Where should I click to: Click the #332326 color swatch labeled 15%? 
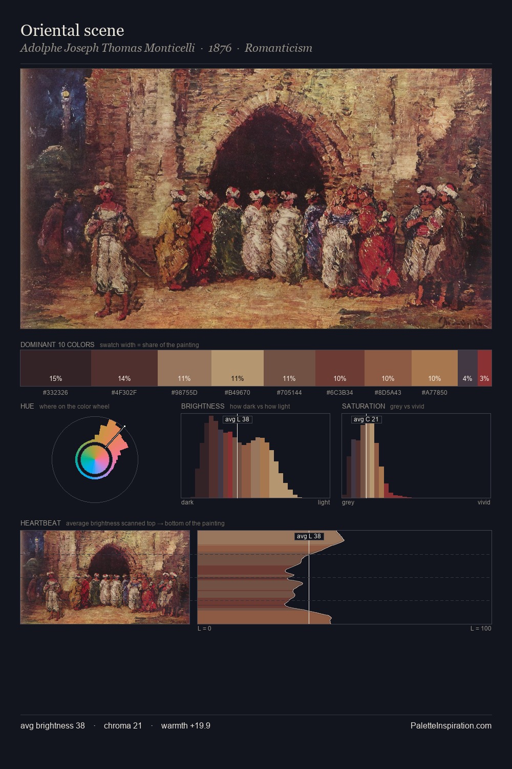coord(56,368)
